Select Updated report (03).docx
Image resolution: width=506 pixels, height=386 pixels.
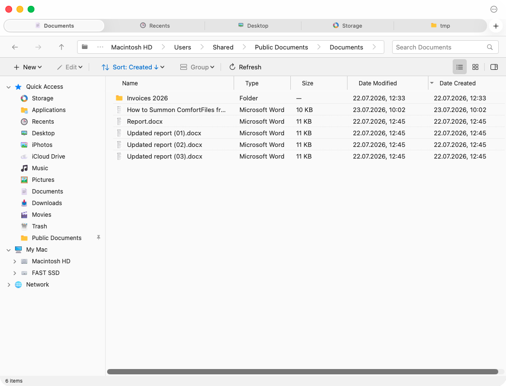309,156
